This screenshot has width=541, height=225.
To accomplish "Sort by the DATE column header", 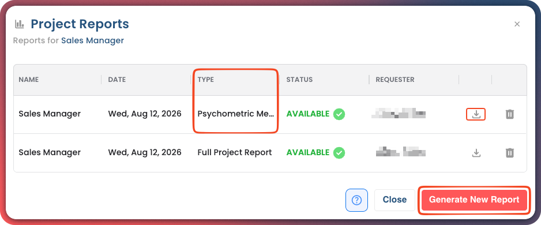I will 117,80.
